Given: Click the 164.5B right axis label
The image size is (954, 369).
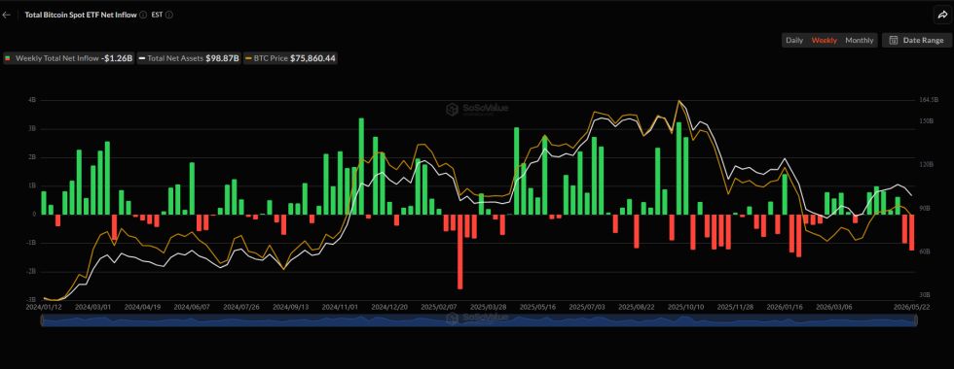Looking at the screenshot, I should pos(930,100).
